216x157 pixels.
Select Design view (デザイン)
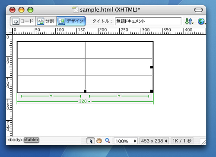tap(71, 21)
